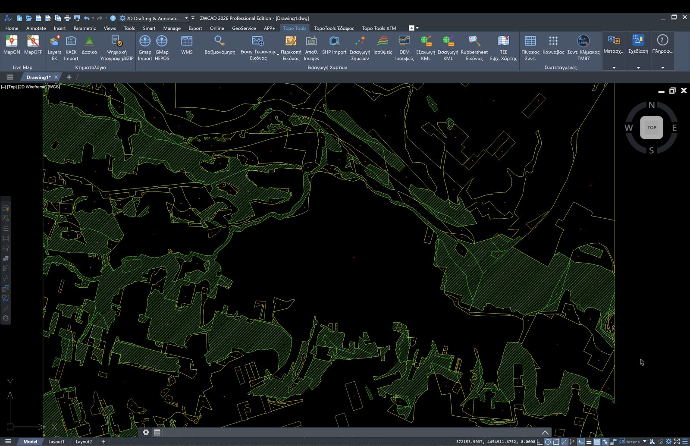The image size is (690, 446).
Task: Click the Undo arrow in quick access toolbar
Action: pyautogui.click(x=87, y=18)
